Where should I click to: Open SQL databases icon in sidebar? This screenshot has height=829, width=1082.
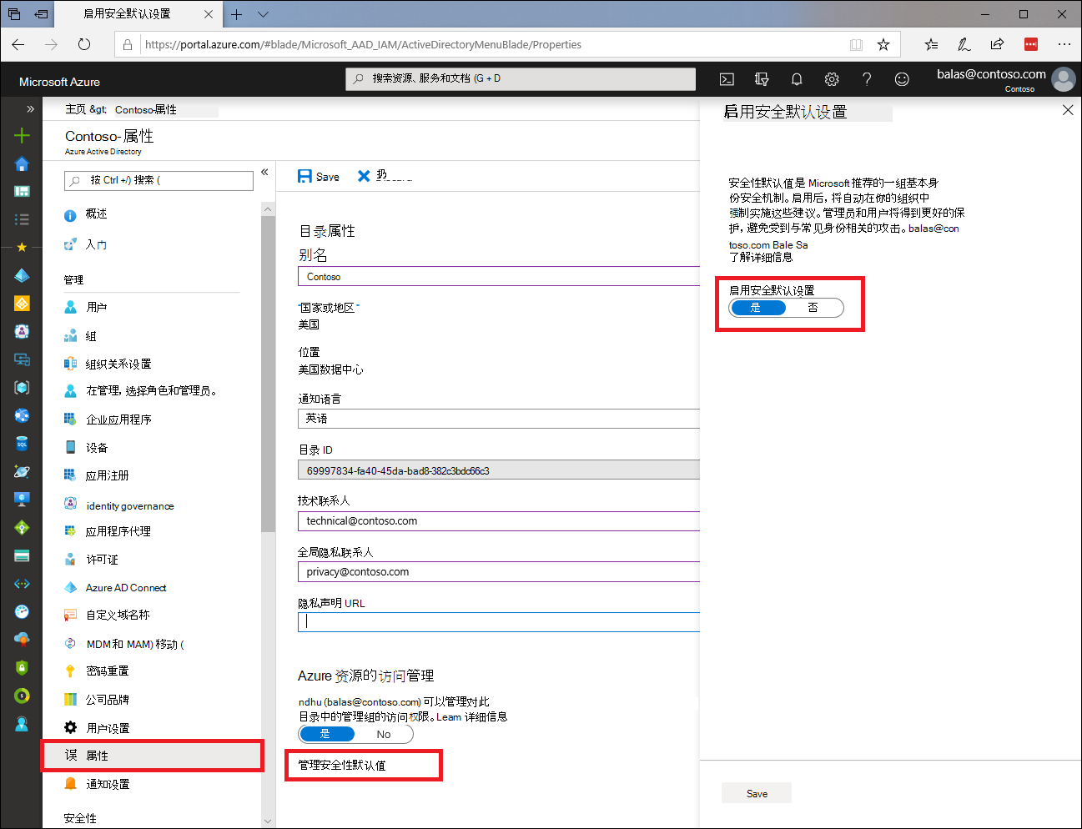click(x=22, y=443)
